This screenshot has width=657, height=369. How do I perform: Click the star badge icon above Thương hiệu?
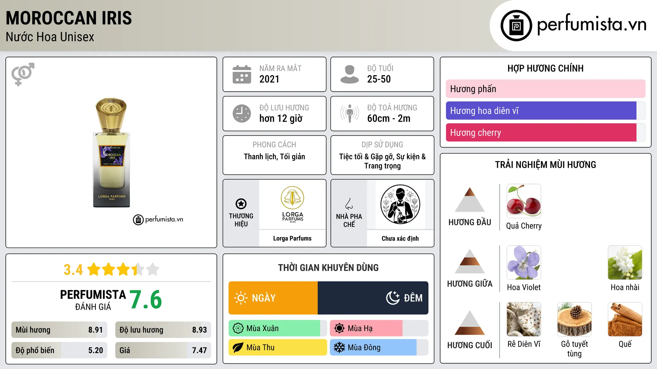(x=241, y=204)
